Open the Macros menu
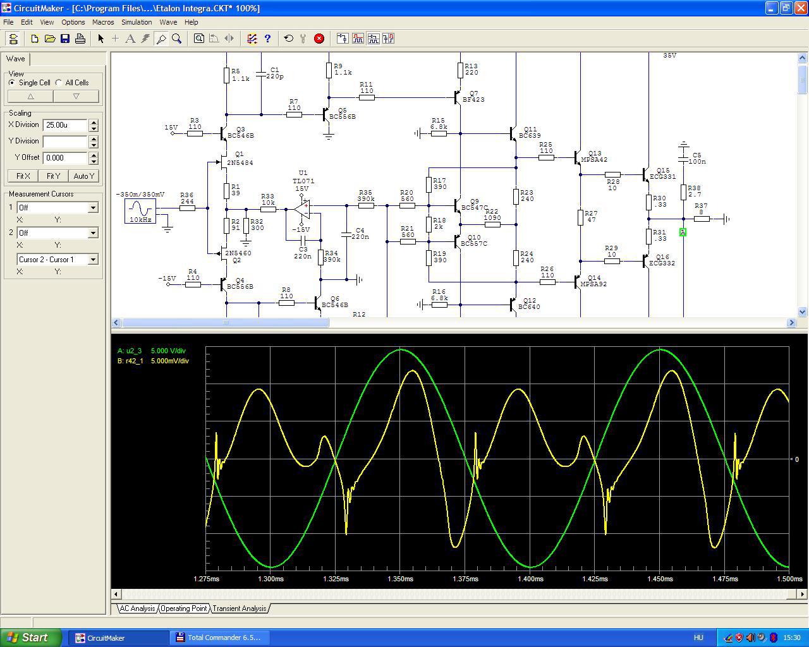This screenshot has width=809, height=647. (x=103, y=22)
